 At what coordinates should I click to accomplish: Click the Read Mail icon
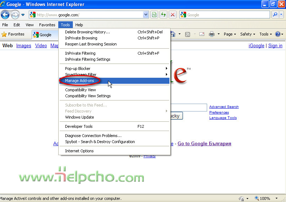(x=202, y=34)
